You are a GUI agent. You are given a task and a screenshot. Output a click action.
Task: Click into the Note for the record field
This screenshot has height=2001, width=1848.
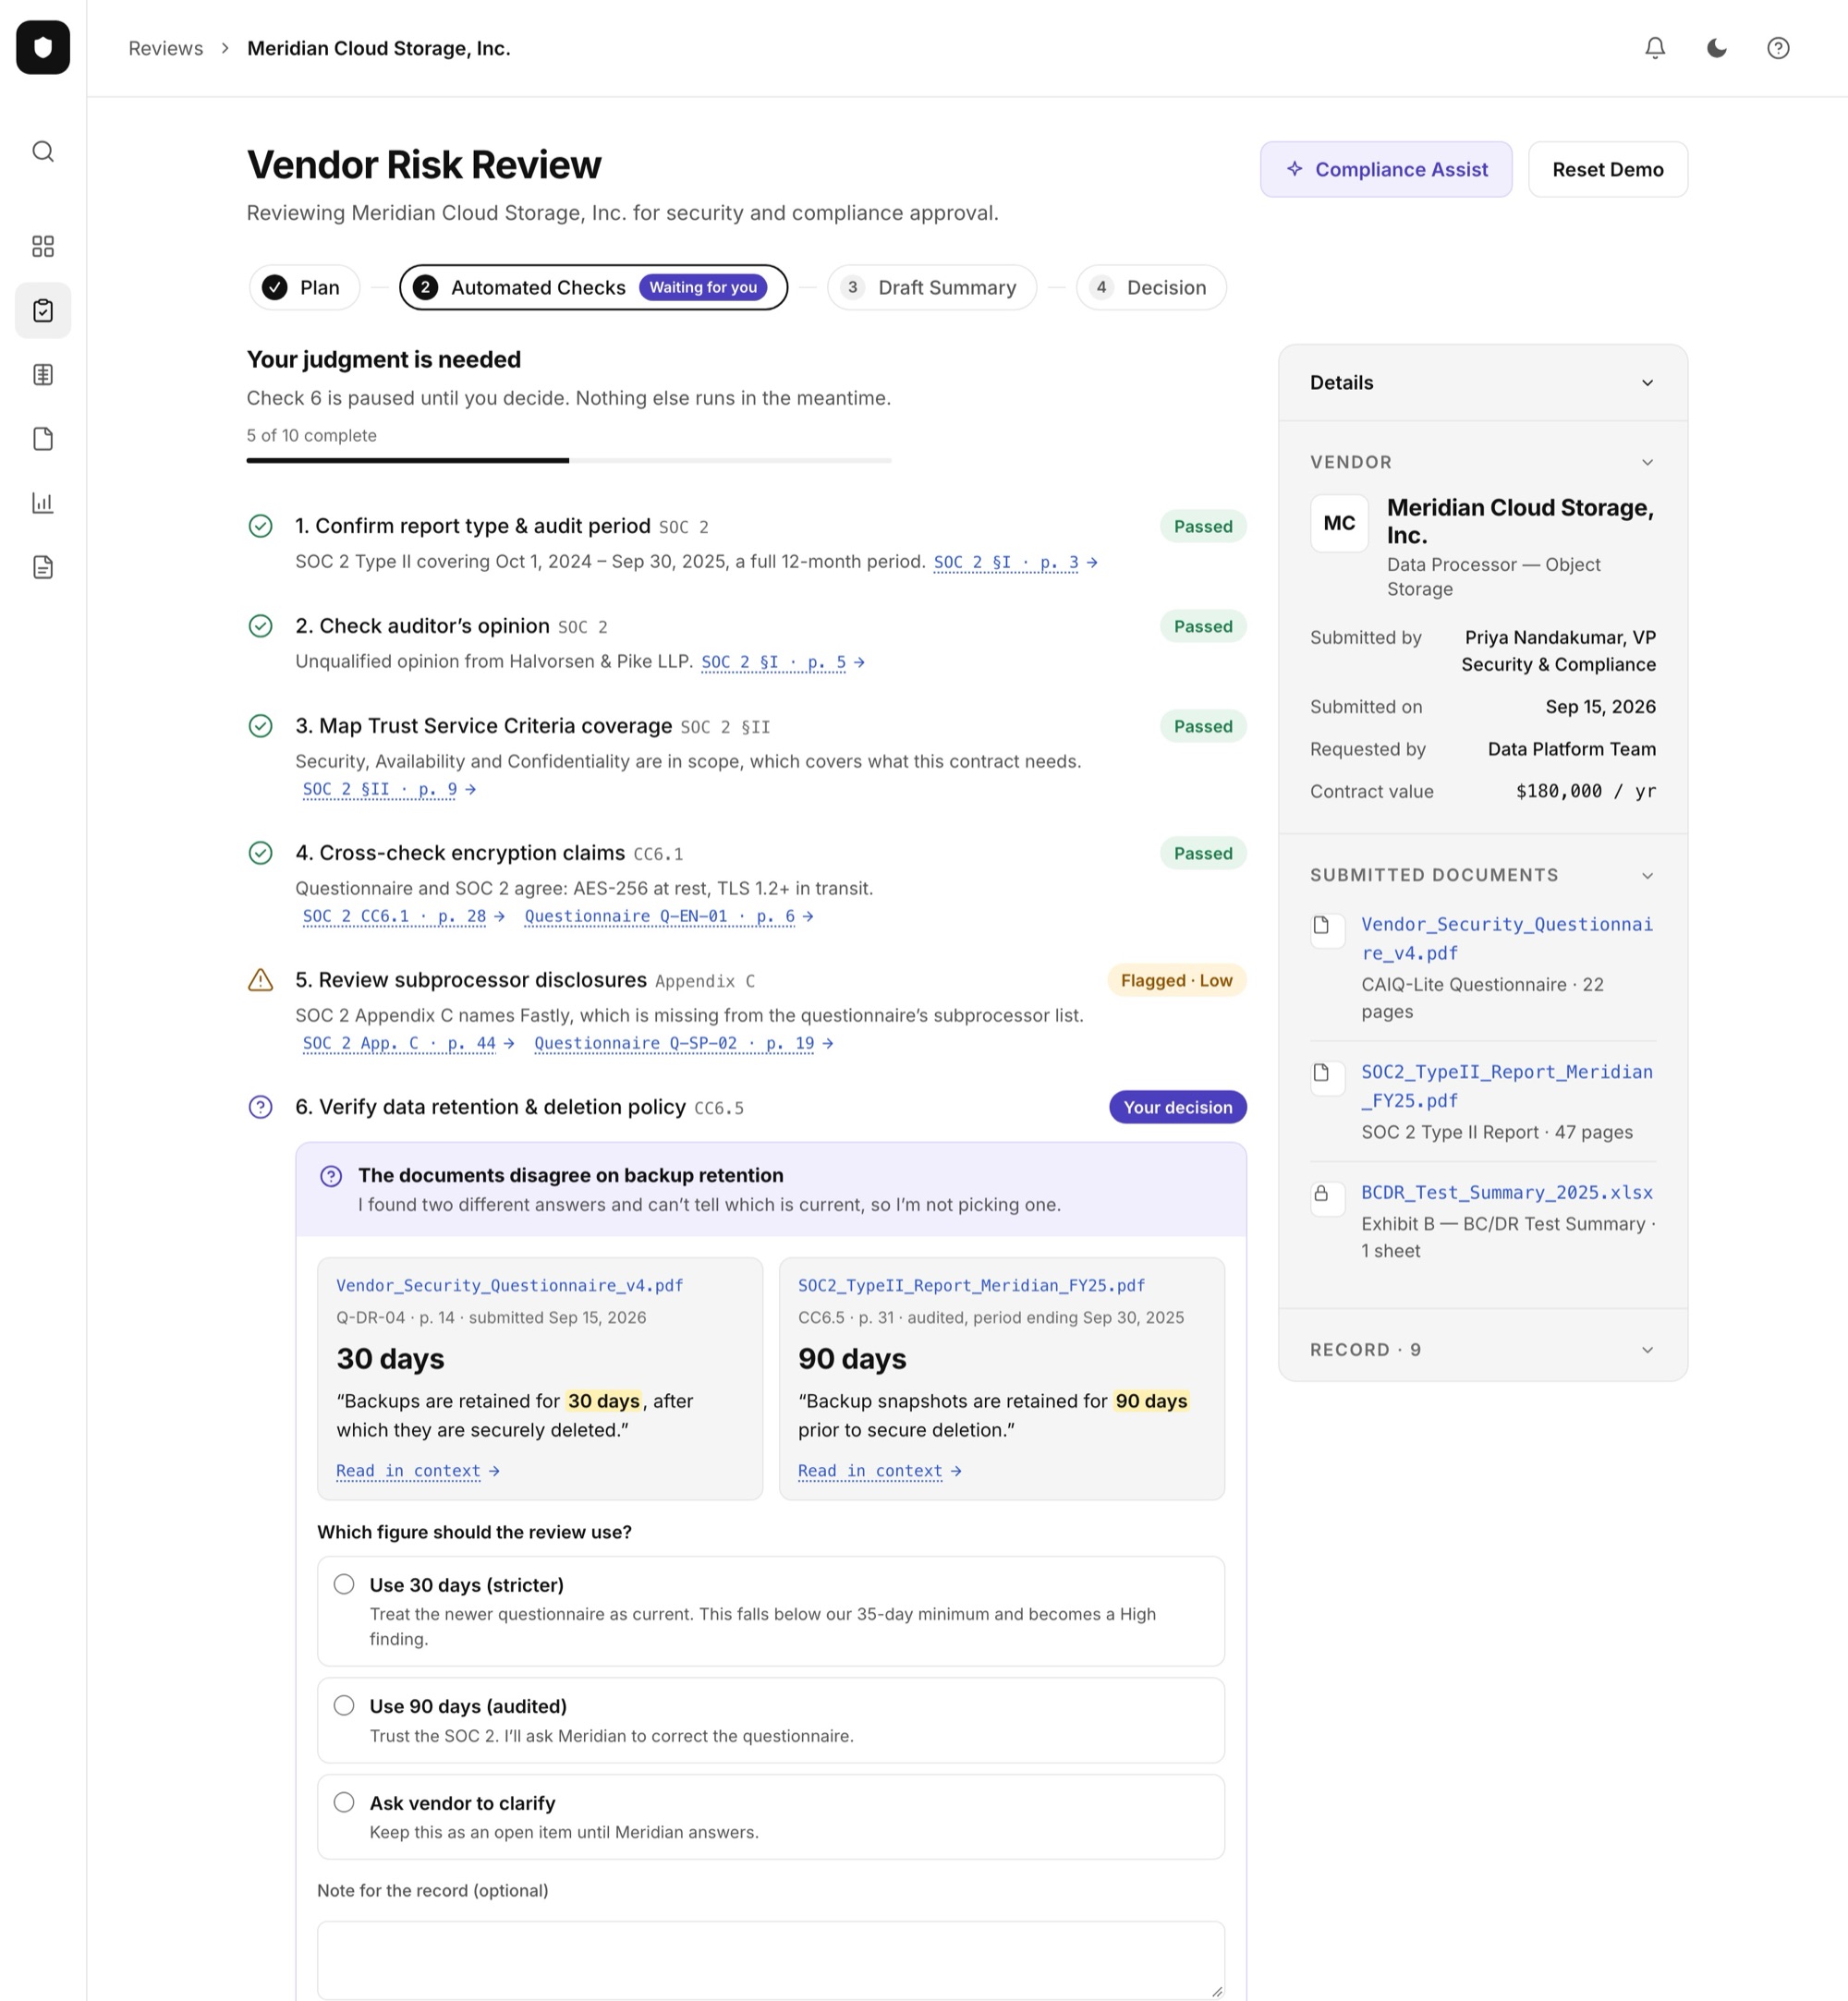[770, 1960]
